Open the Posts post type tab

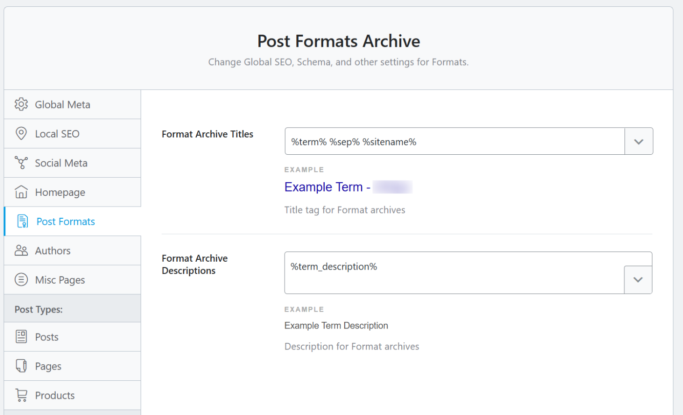point(72,337)
